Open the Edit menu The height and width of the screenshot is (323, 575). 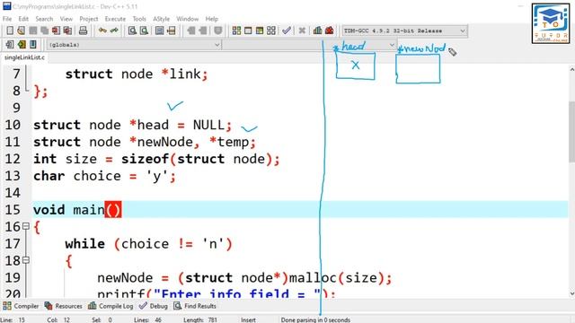pos(23,19)
